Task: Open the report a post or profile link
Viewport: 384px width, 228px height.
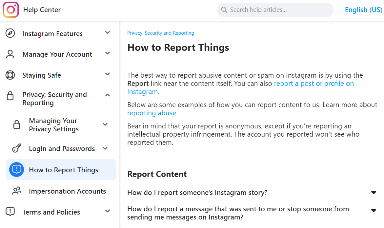Action: [x=240, y=87]
